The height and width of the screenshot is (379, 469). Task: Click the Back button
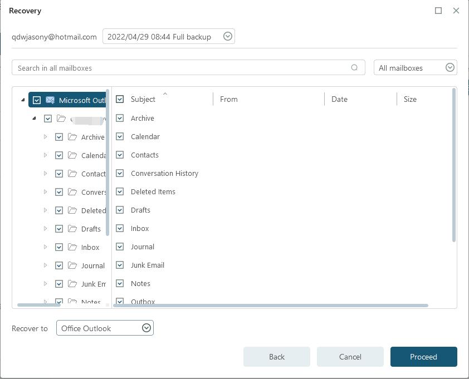click(x=277, y=357)
